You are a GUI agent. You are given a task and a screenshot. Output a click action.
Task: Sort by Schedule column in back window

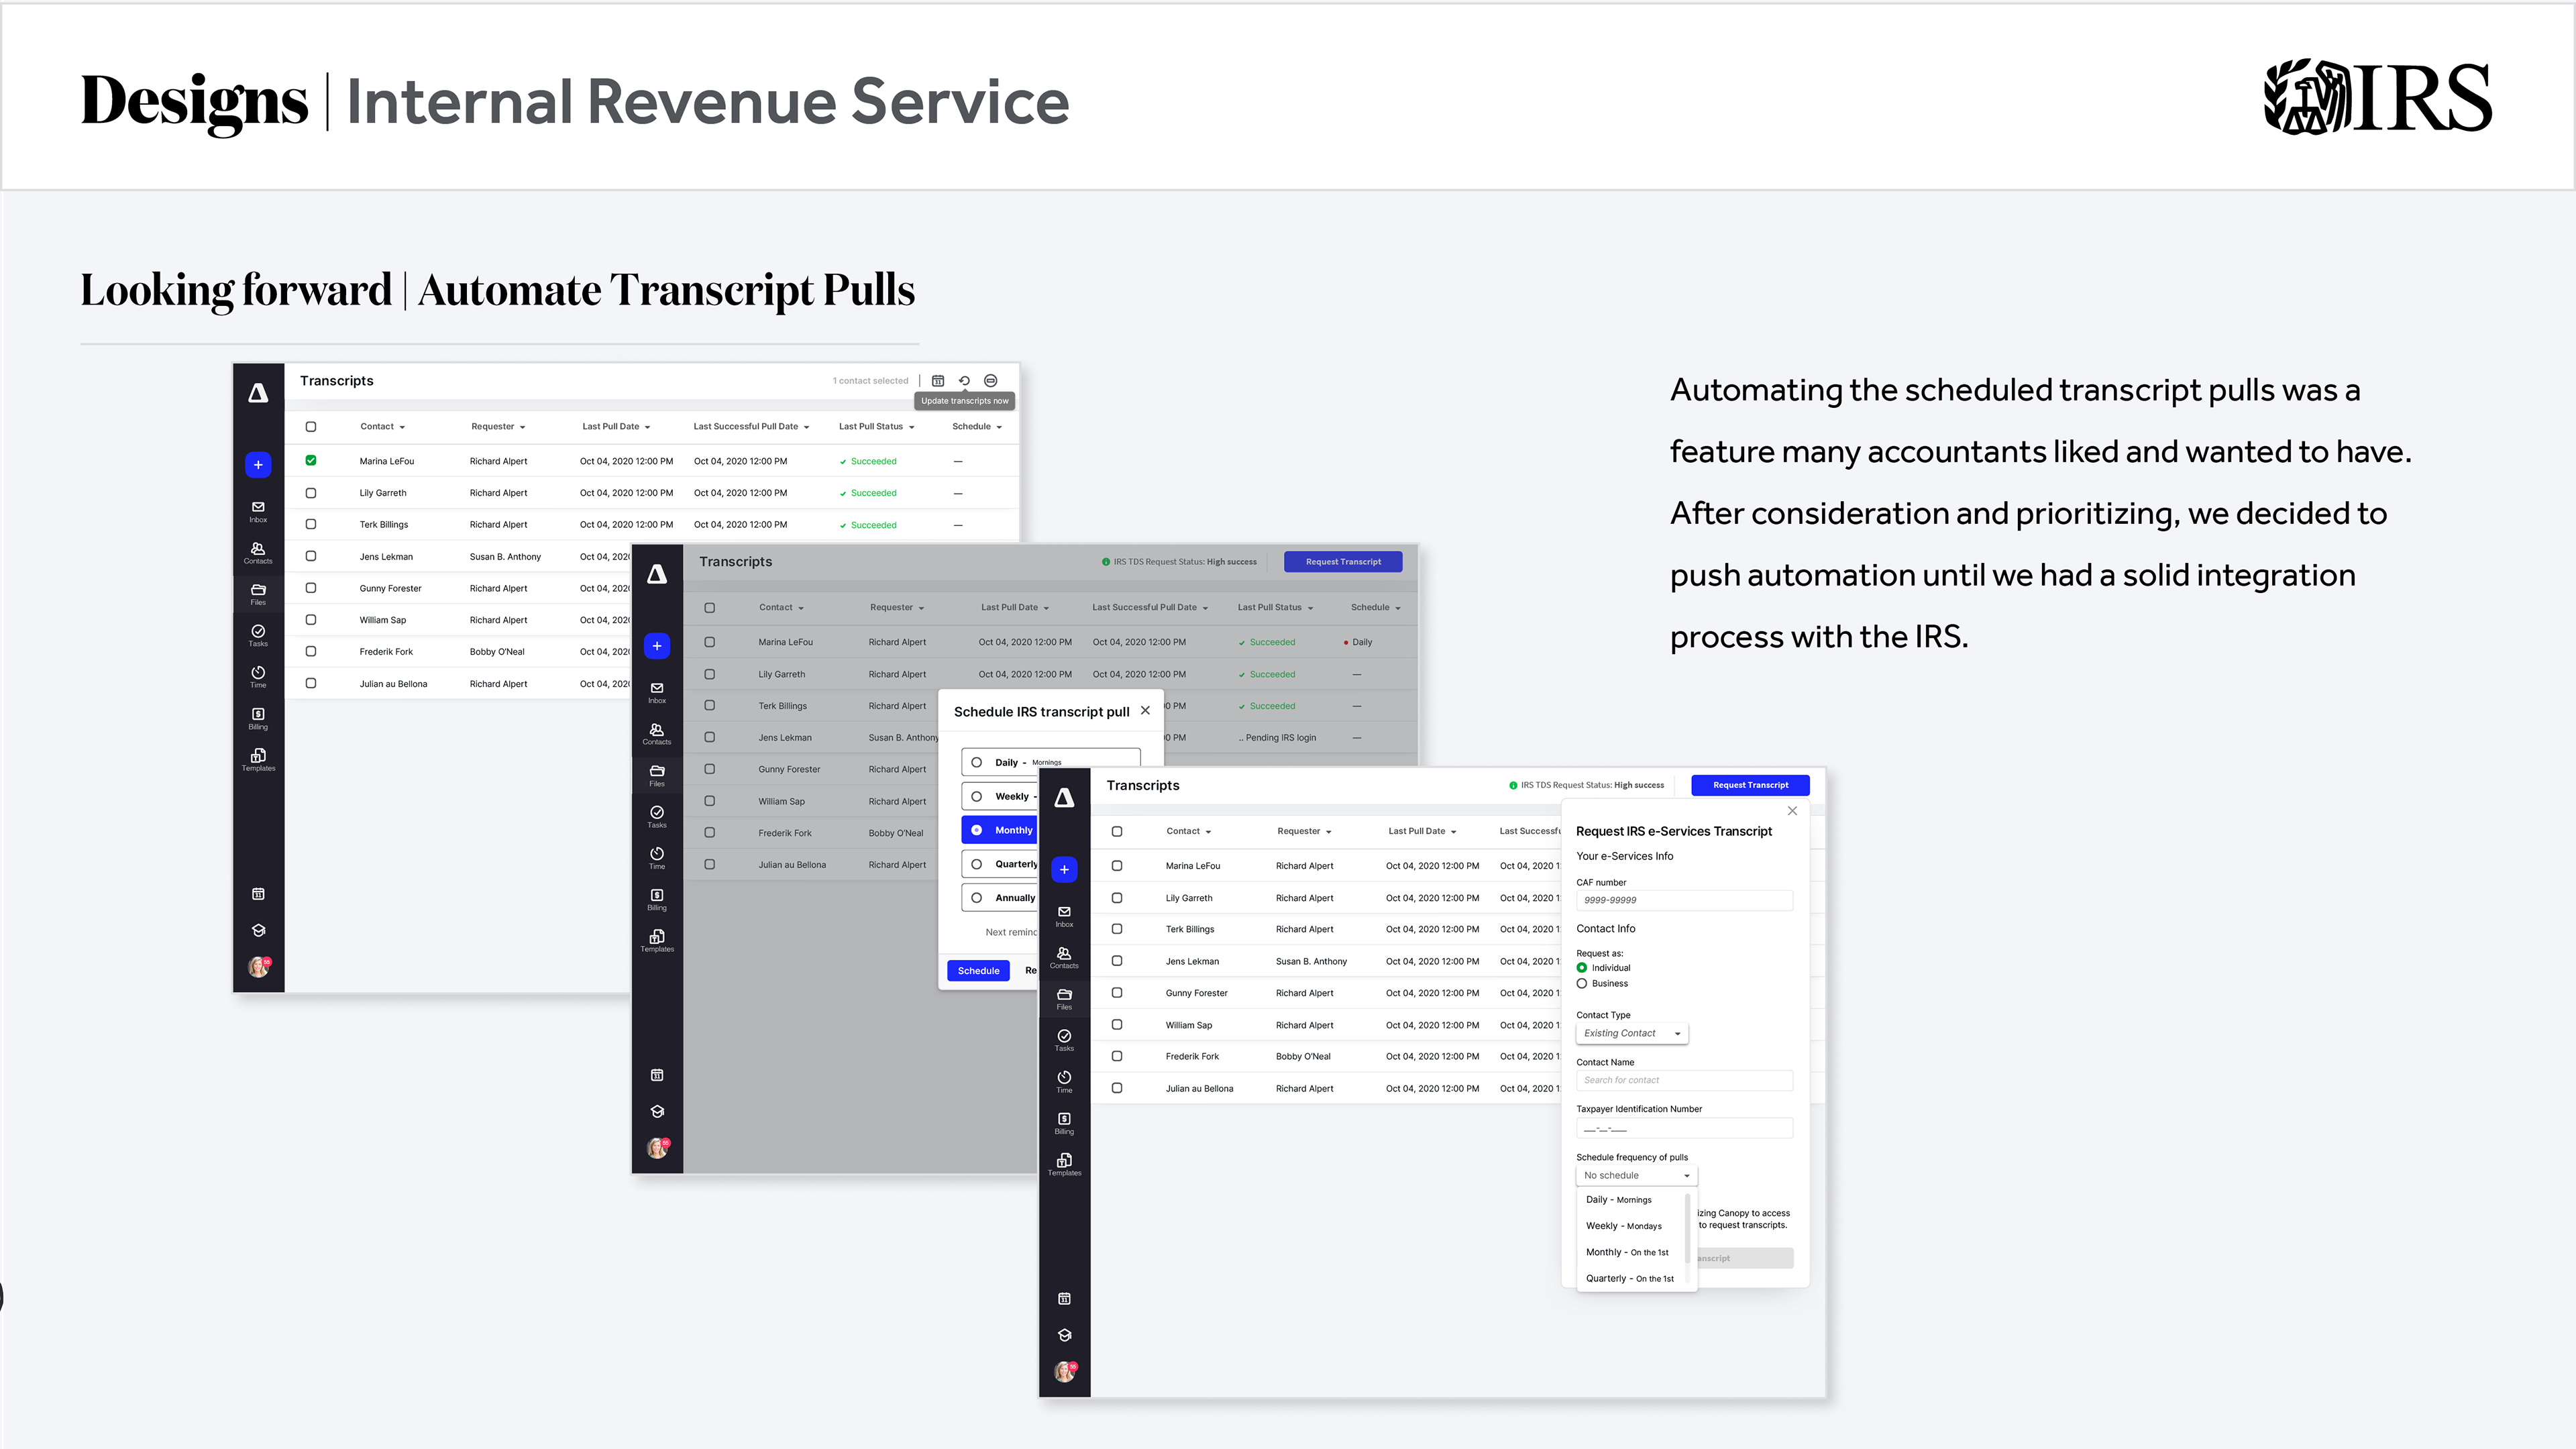pyautogui.click(x=977, y=427)
